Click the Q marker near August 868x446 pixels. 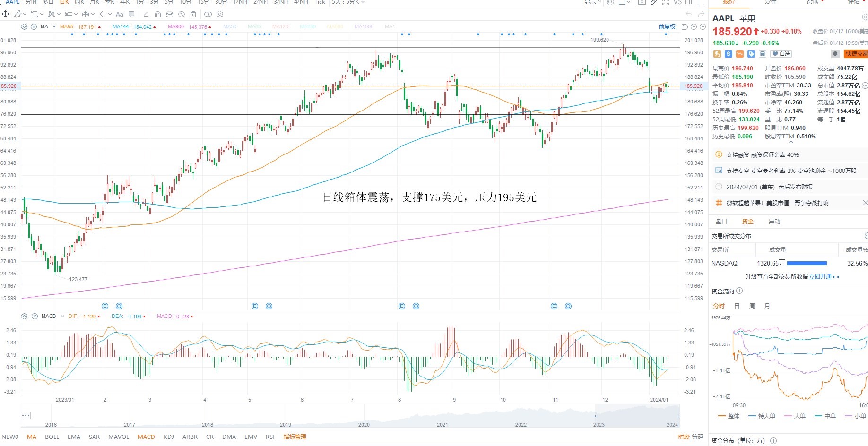416,306
